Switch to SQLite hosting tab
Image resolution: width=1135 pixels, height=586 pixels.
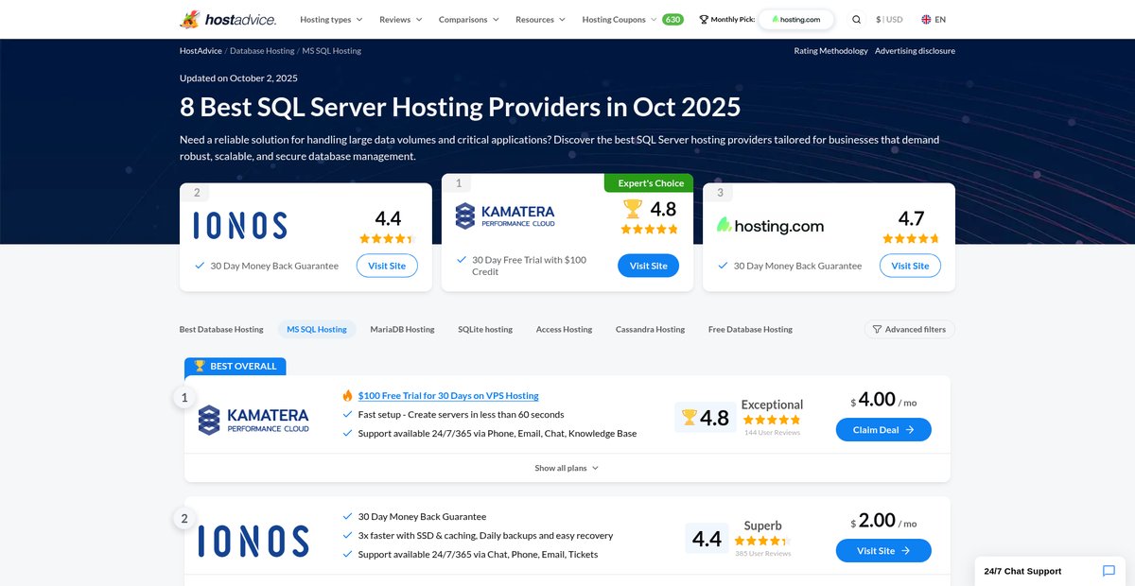[485, 329]
